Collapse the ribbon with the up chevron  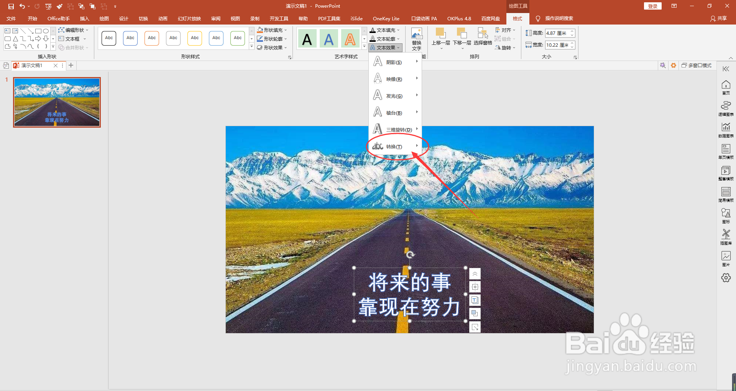coord(731,58)
